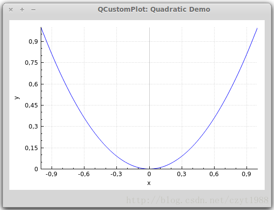Click the y-axis label 'y'

point(17,98)
